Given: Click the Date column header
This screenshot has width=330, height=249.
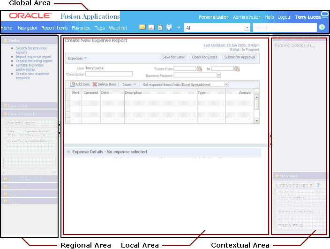Looking at the screenshot, I should click(112, 92).
